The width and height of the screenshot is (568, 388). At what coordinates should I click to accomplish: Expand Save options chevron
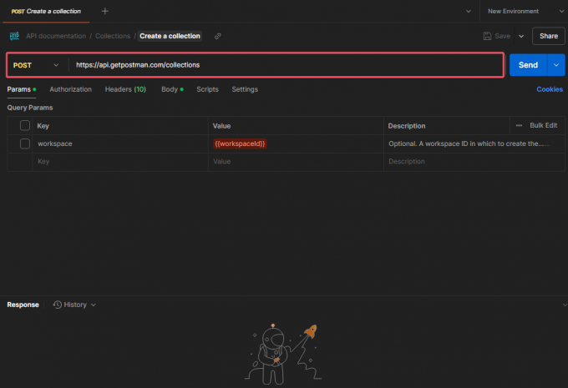click(521, 36)
